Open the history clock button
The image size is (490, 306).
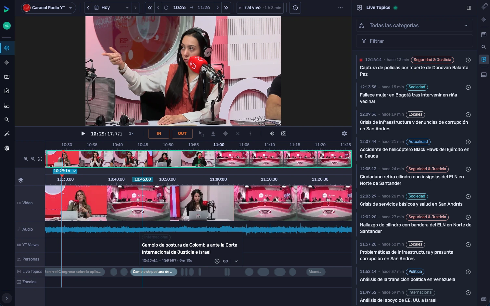point(295,8)
